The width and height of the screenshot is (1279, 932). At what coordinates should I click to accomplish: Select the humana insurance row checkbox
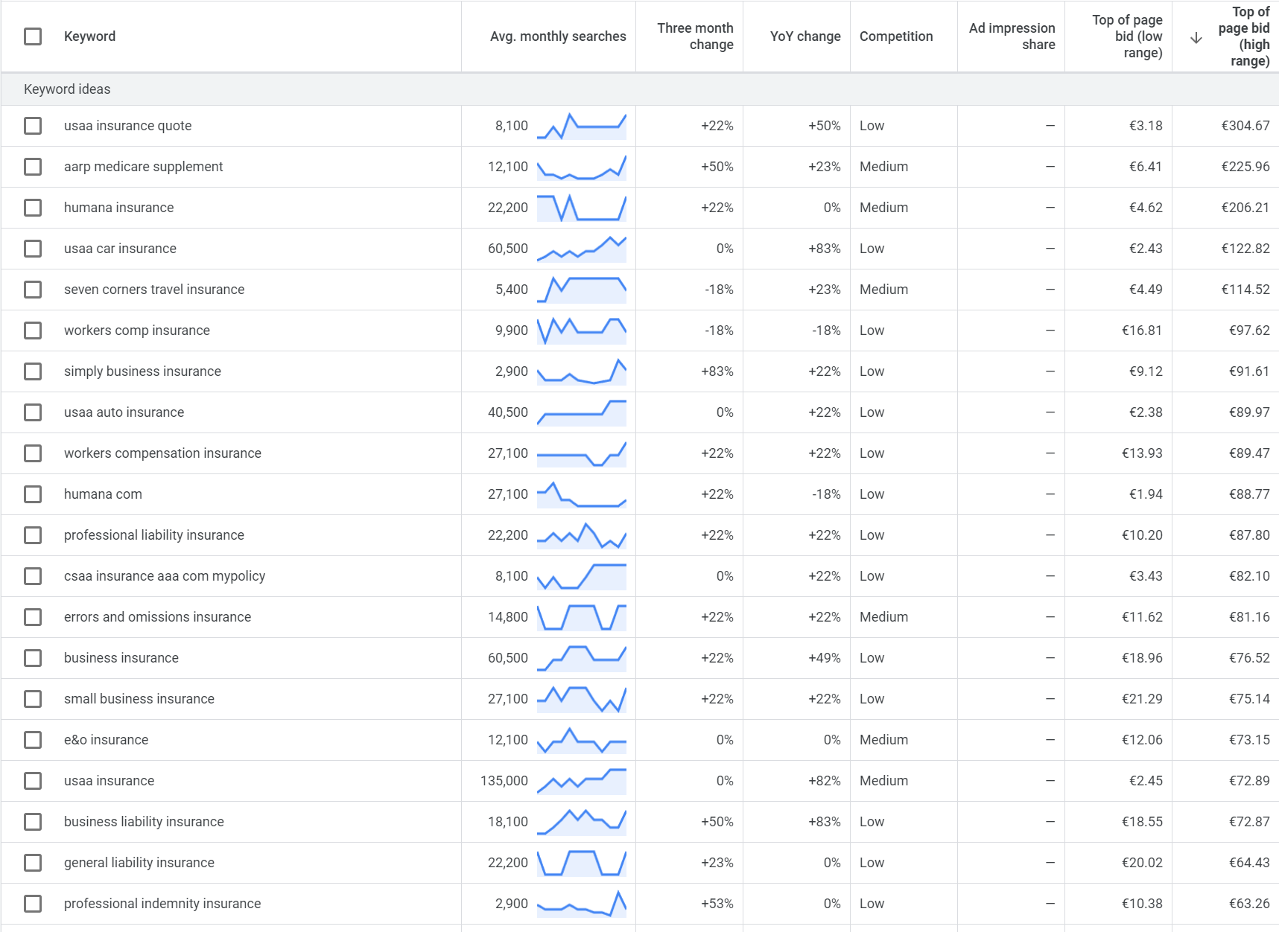point(33,208)
